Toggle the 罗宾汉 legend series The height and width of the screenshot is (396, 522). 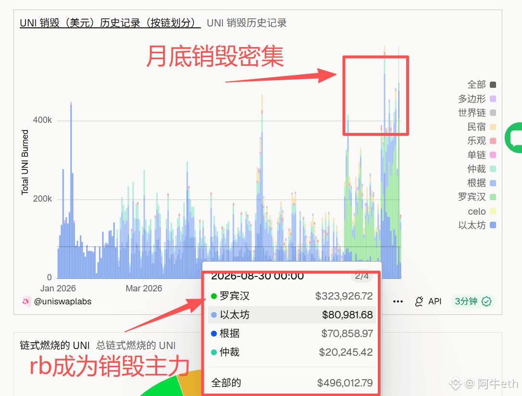coord(477,197)
